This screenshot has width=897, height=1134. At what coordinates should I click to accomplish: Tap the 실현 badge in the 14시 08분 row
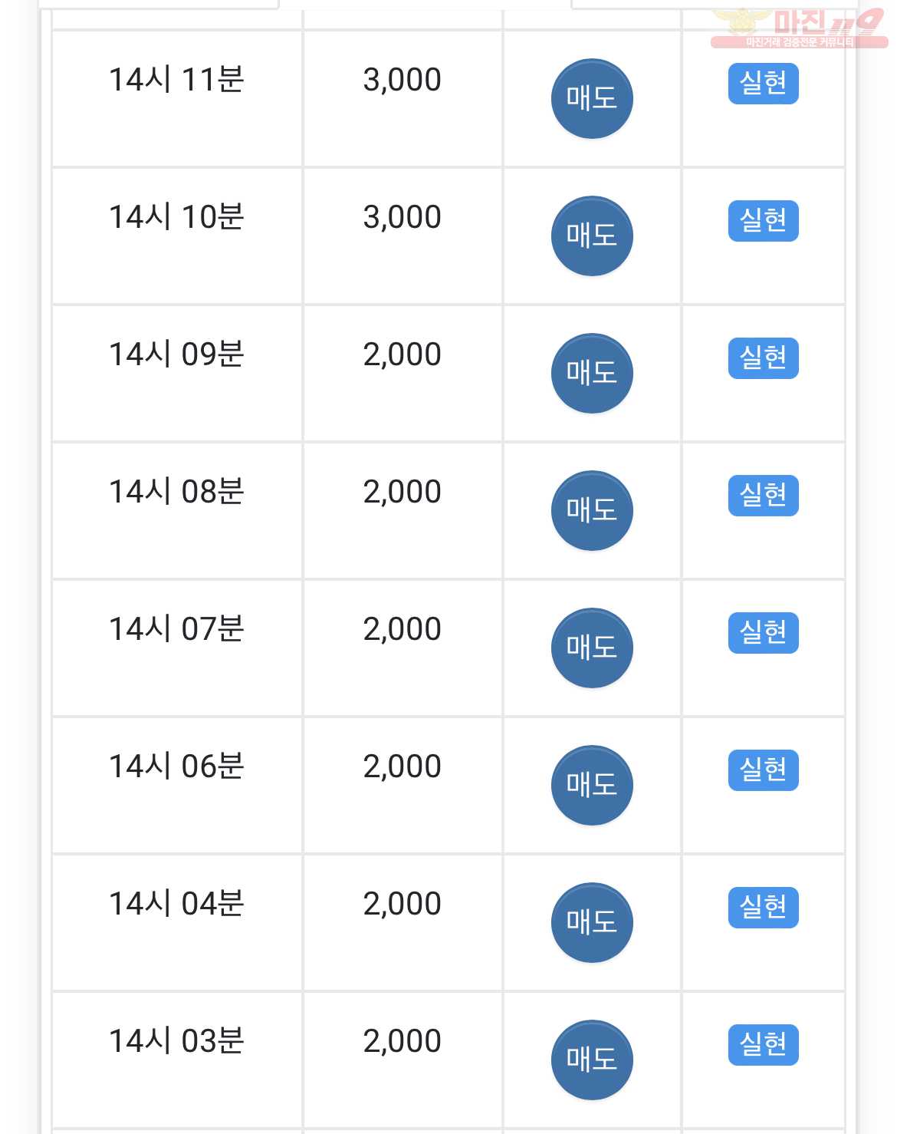coord(764,496)
